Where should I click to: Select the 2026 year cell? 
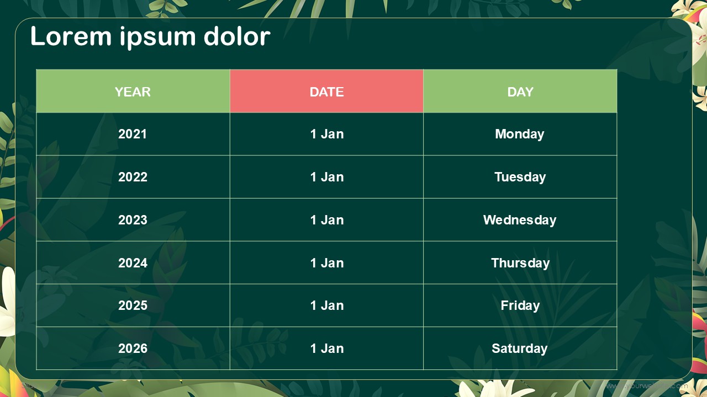click(133, 348)
